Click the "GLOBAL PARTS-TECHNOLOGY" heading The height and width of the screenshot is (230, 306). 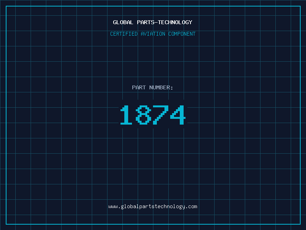click(153, 22)
